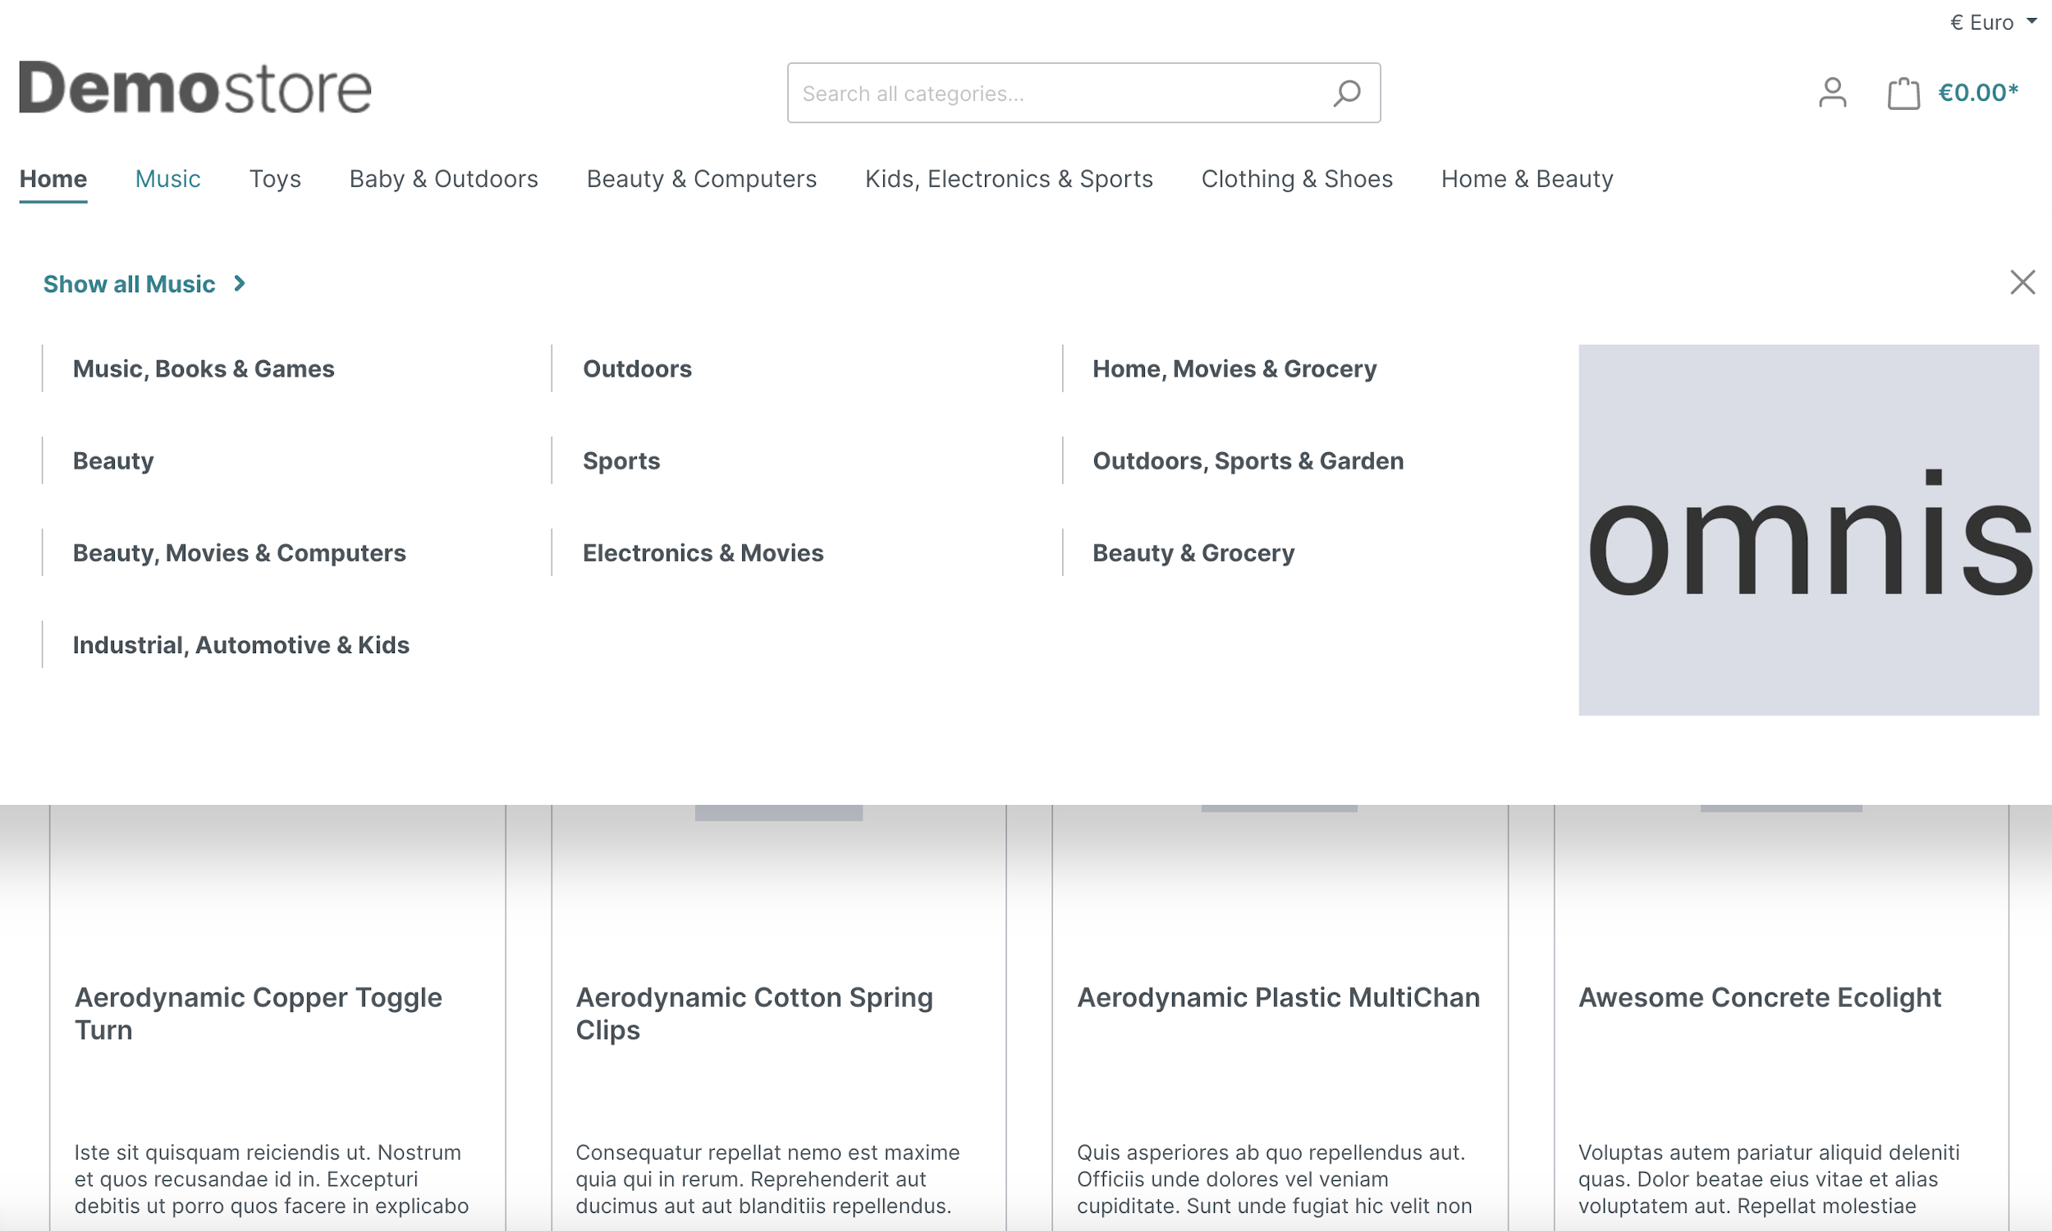Select the Home navigation tab
Screen dimensions: 2052x1231
click(x=51, y=179)
